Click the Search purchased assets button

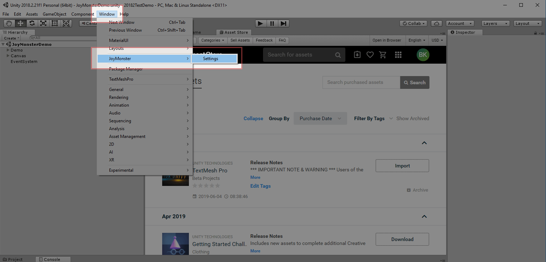tap(414, 82)
